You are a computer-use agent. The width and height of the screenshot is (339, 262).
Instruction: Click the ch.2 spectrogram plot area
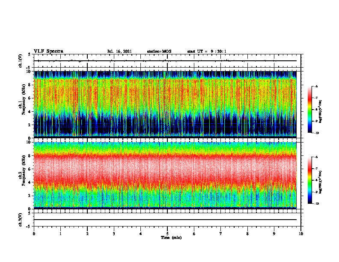pos(165,176)
